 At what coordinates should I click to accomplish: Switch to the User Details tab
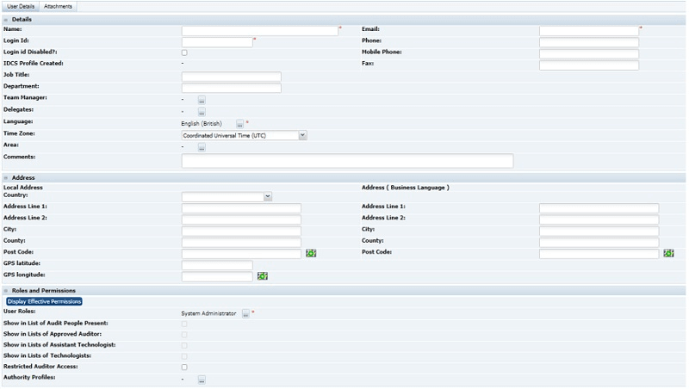[21, 7]
